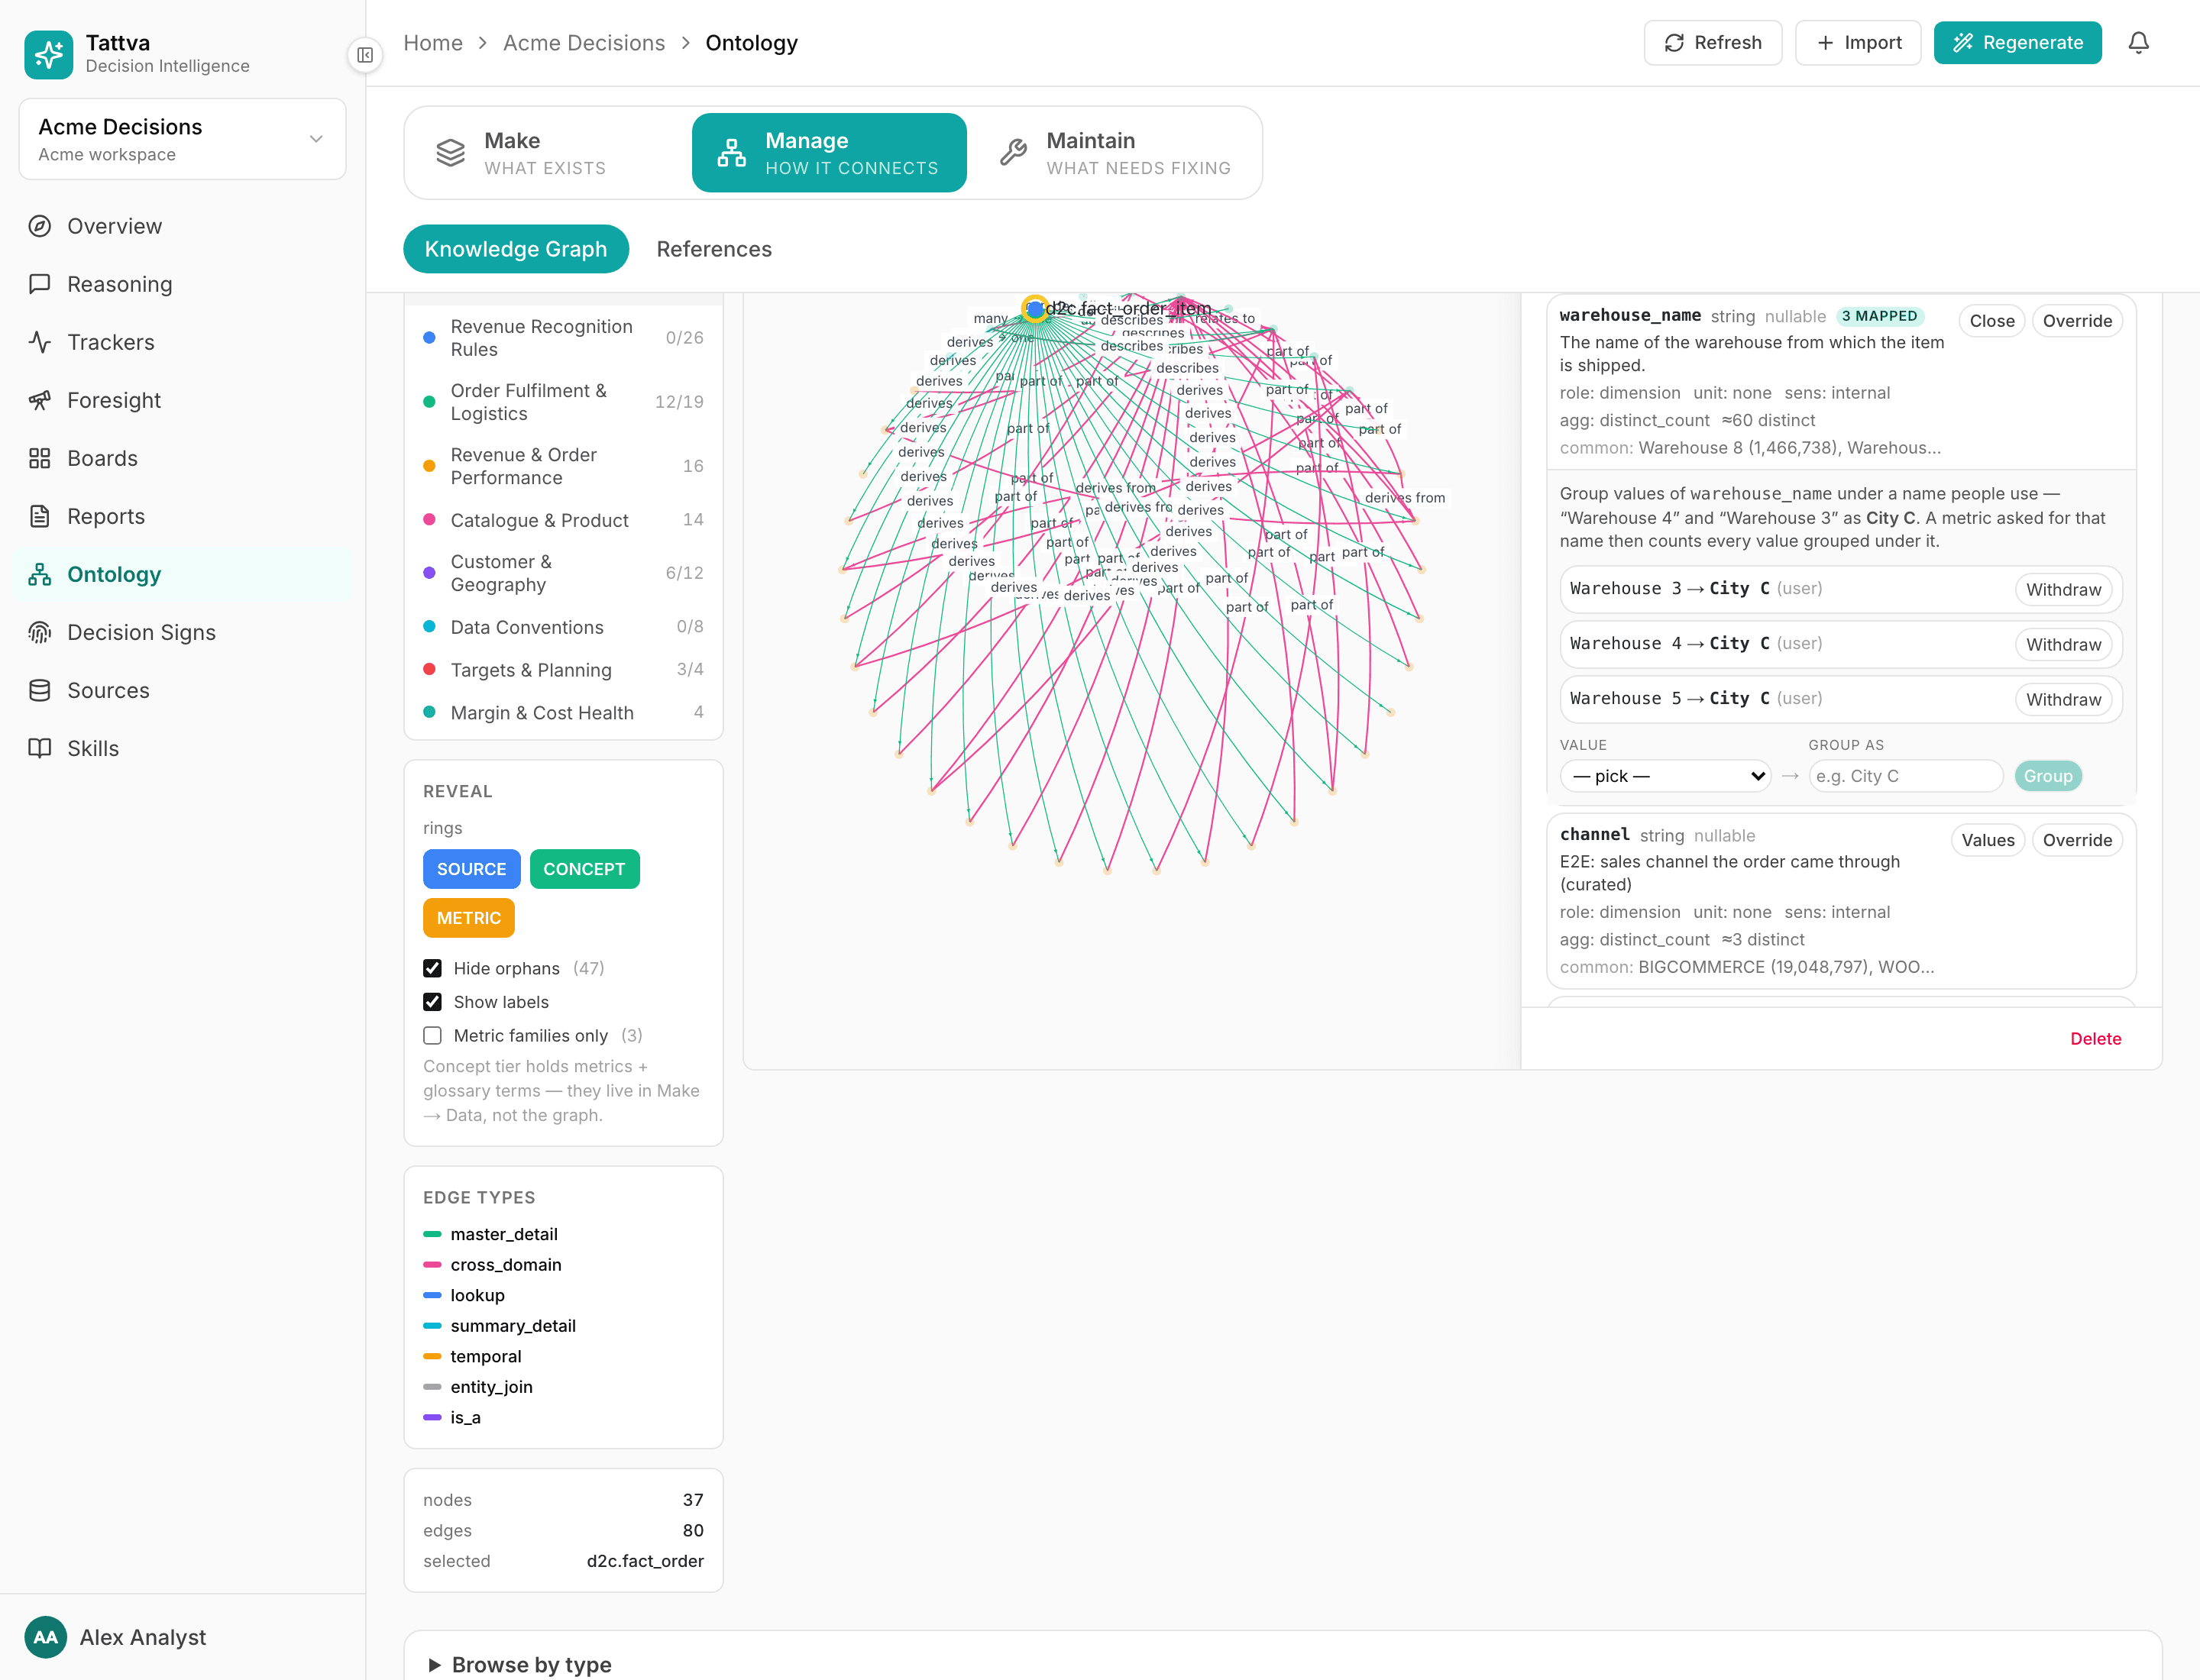
Task: Click the Refresh button
Action: coord(1713,43)
